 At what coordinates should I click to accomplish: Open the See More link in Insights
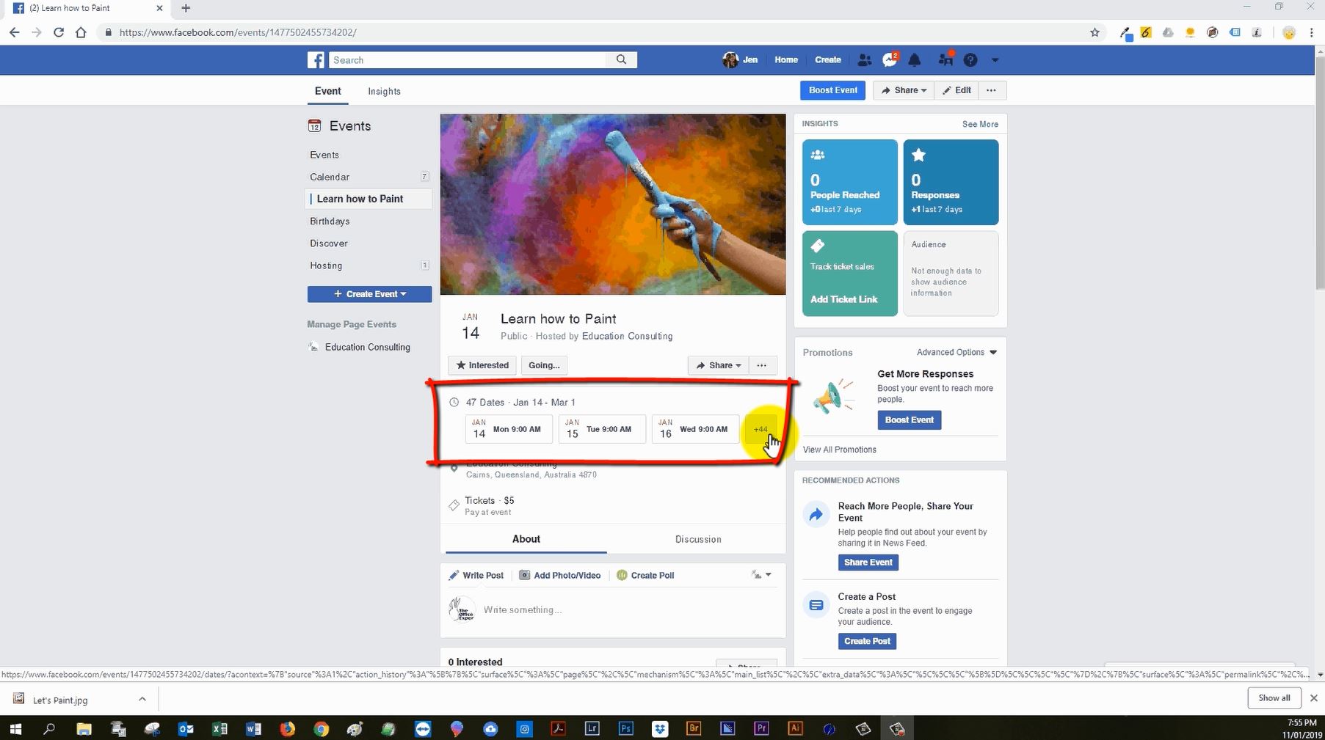(x=980, y=125)
